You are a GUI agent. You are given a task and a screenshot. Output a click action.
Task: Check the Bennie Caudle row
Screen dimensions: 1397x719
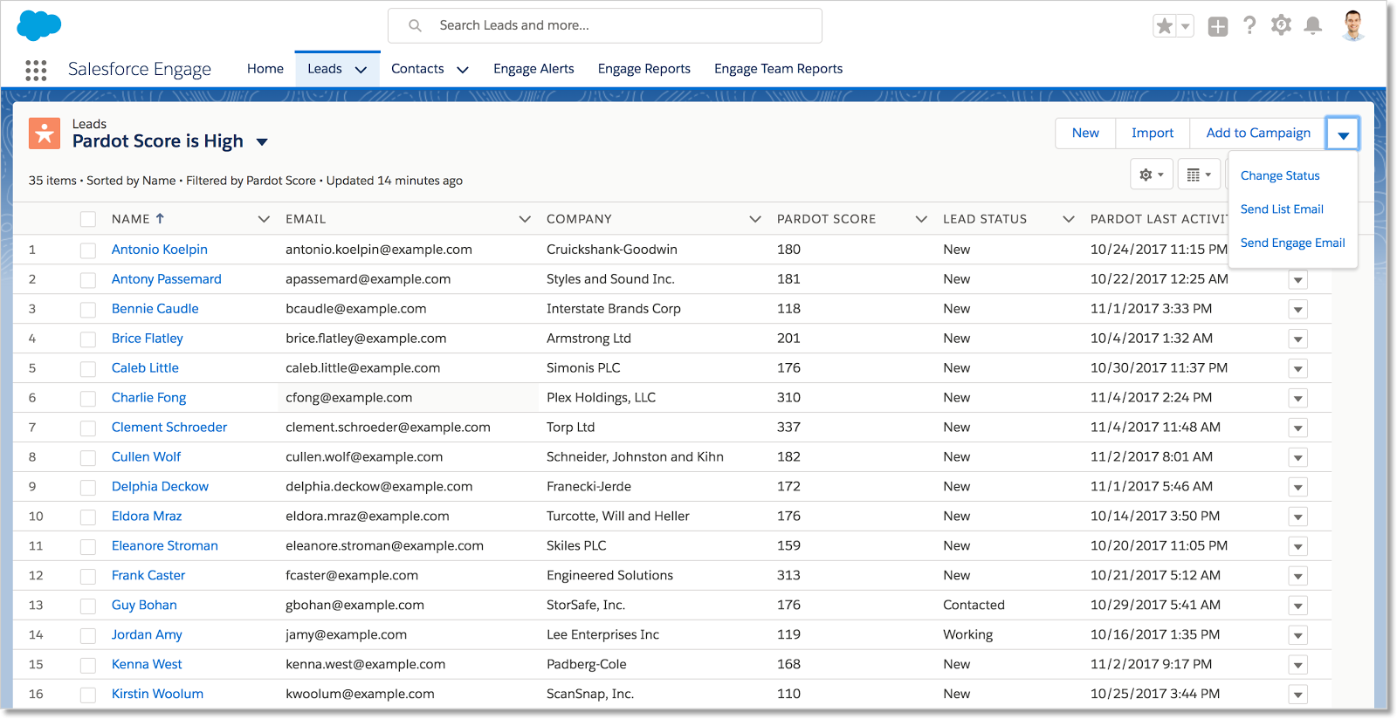(88, 310)
